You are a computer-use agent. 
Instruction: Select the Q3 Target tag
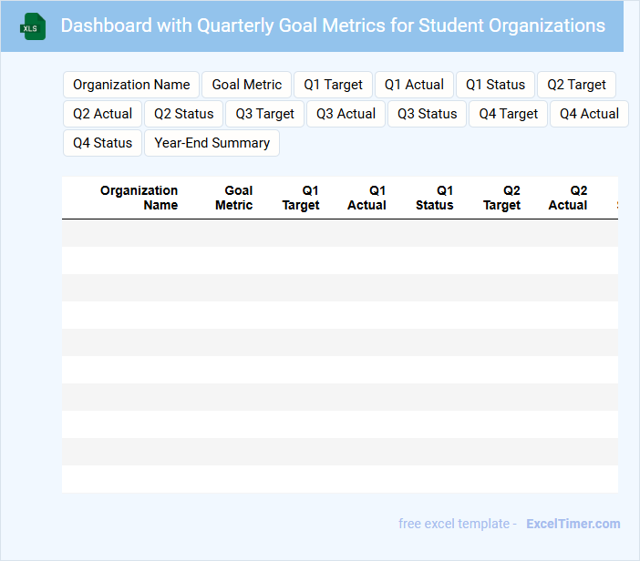[x=264, y=114]
